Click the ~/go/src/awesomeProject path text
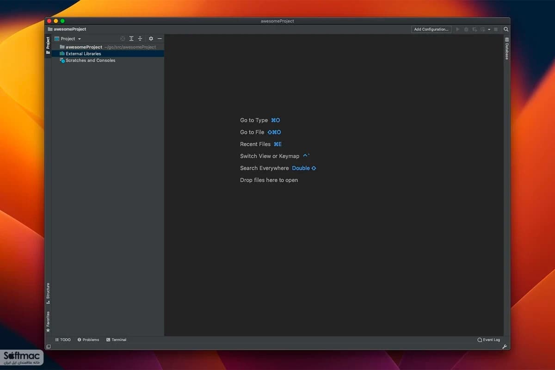 pyautogui.click(x=130, y=47)
